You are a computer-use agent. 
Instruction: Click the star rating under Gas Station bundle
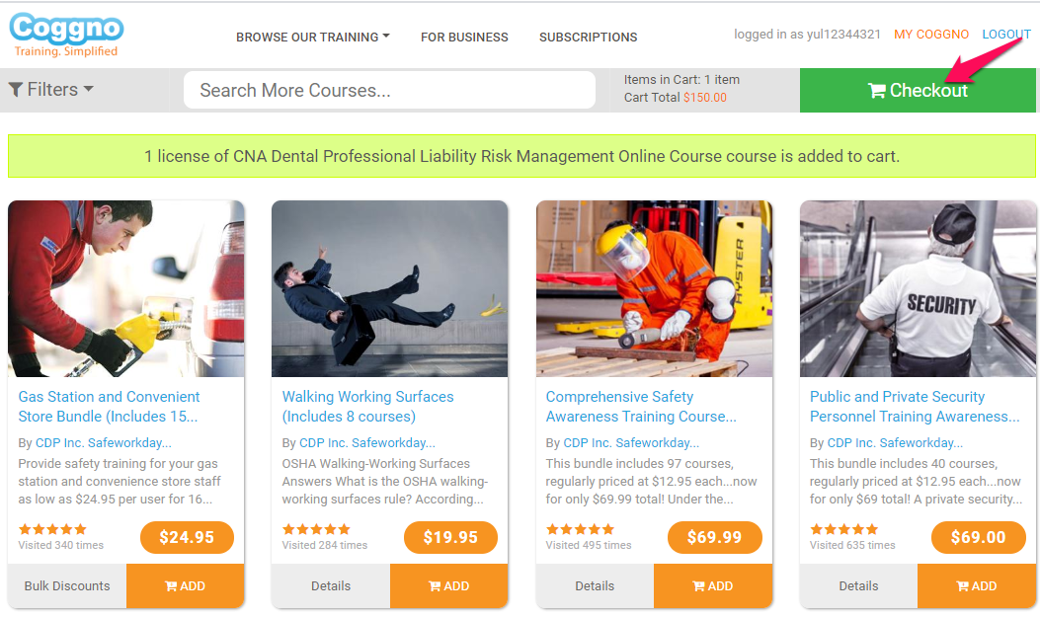click(x=52, y=529)
